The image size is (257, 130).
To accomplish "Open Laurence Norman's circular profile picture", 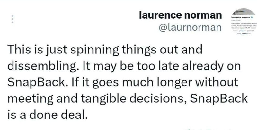I will tap(243, 21).
